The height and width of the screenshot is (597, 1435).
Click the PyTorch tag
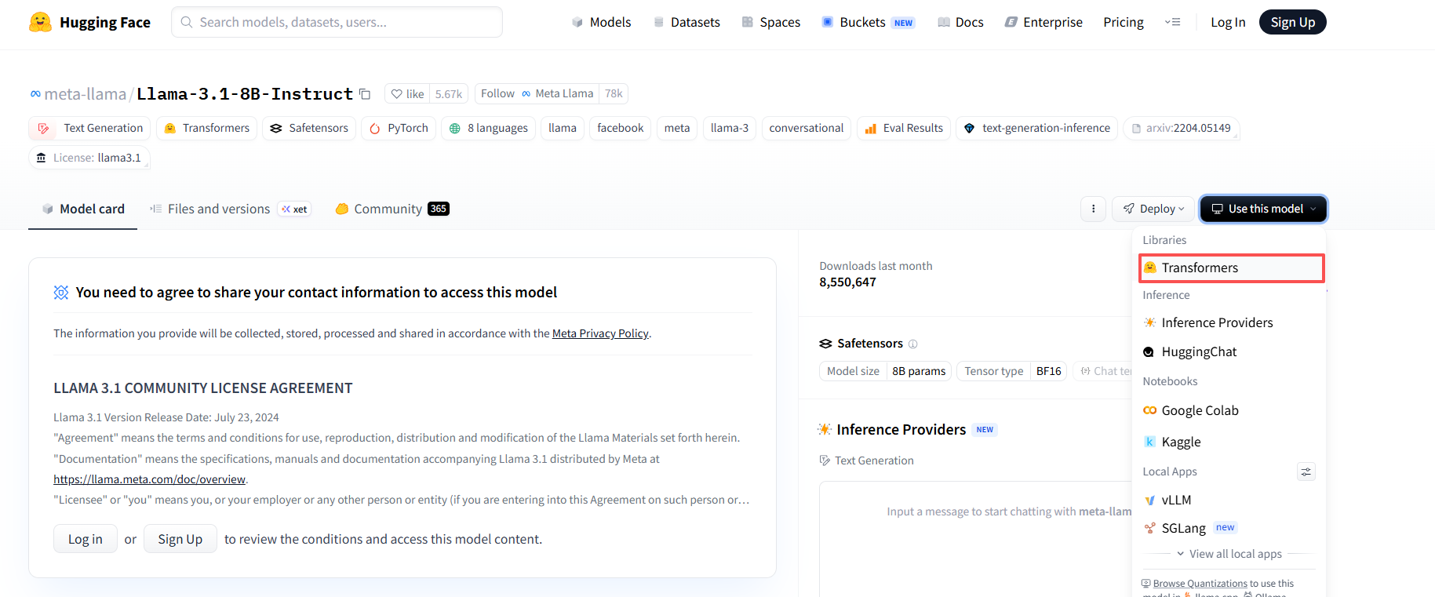pyautogui.click(x=399, y=128)
